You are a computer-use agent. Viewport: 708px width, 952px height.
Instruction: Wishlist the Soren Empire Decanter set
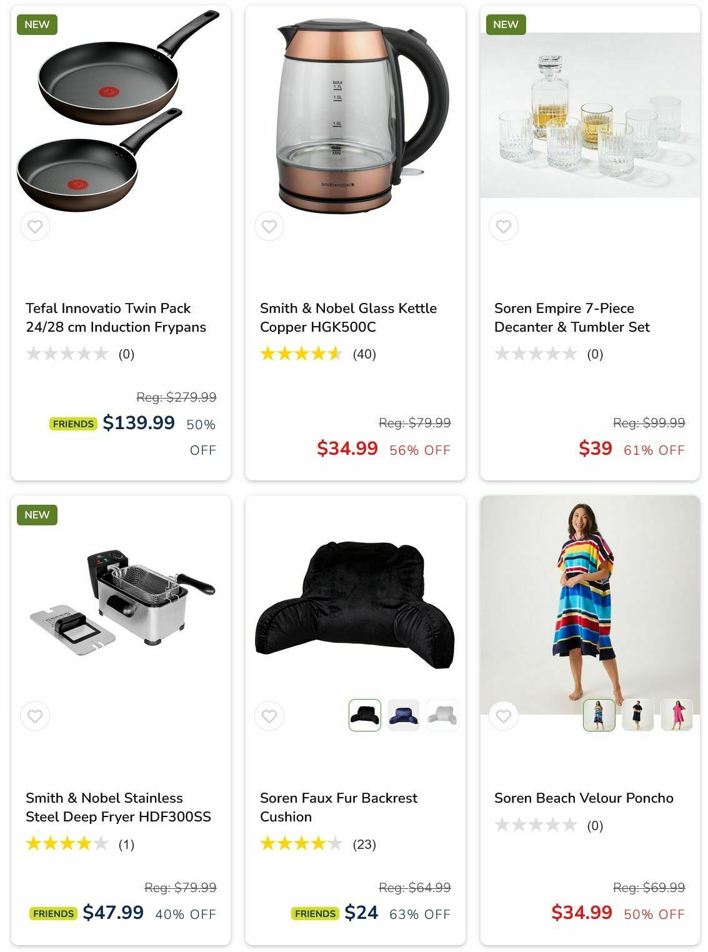(504, 226)
